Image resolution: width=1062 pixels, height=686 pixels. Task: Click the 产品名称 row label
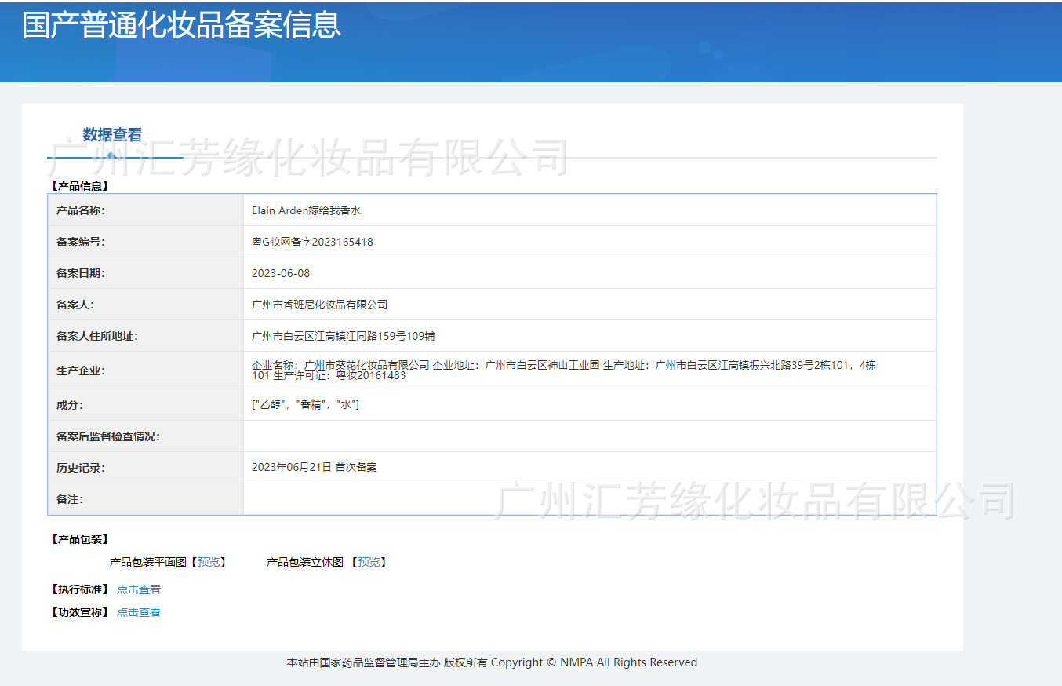80,210
